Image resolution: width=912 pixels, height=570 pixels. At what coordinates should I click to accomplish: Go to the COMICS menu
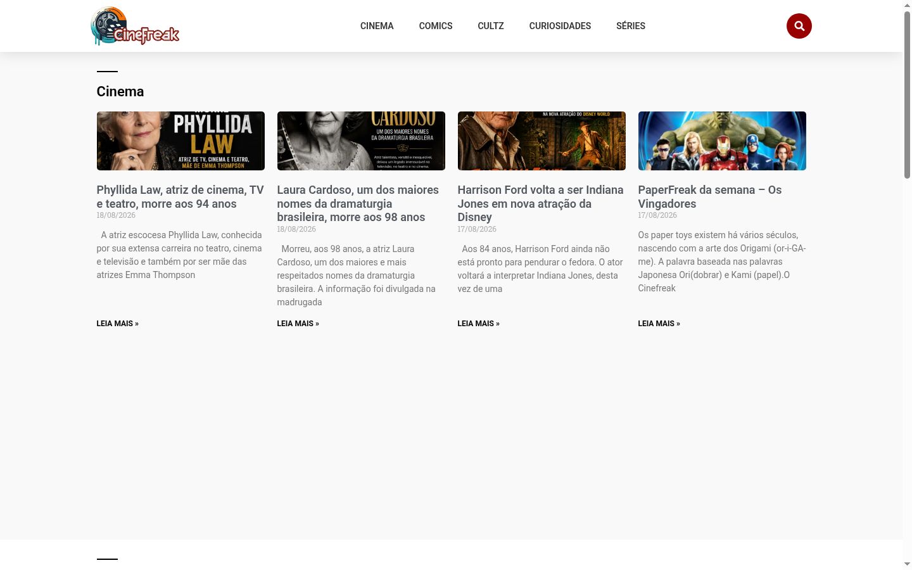pyautogui.click(x=436, y=26)
